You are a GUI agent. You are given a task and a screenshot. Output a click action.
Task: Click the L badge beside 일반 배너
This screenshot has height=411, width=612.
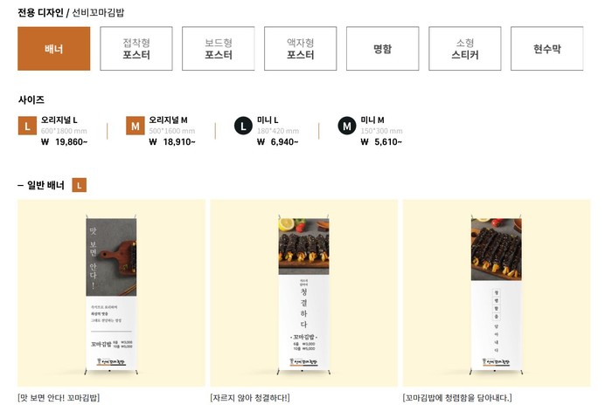[80, 185]
